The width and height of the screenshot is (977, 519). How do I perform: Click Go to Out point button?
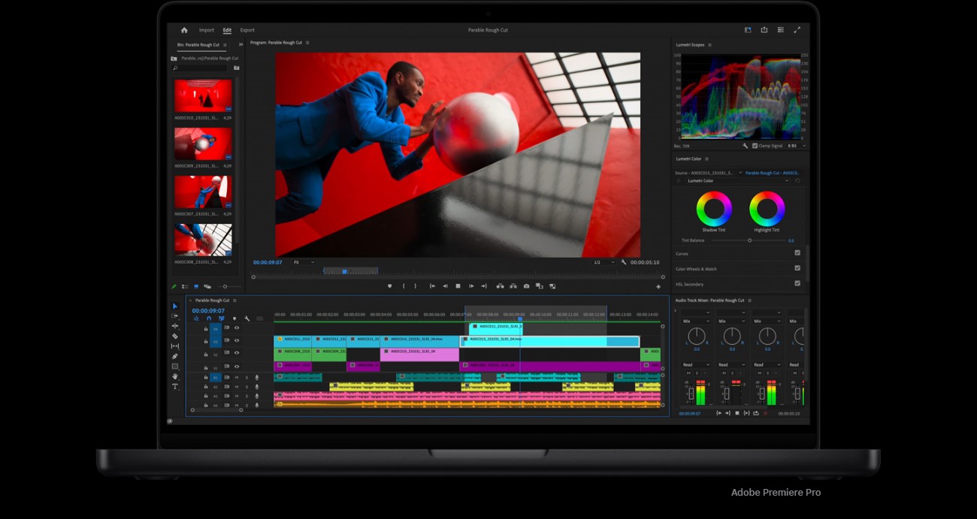pyautogui.click(x=484, y=286)
